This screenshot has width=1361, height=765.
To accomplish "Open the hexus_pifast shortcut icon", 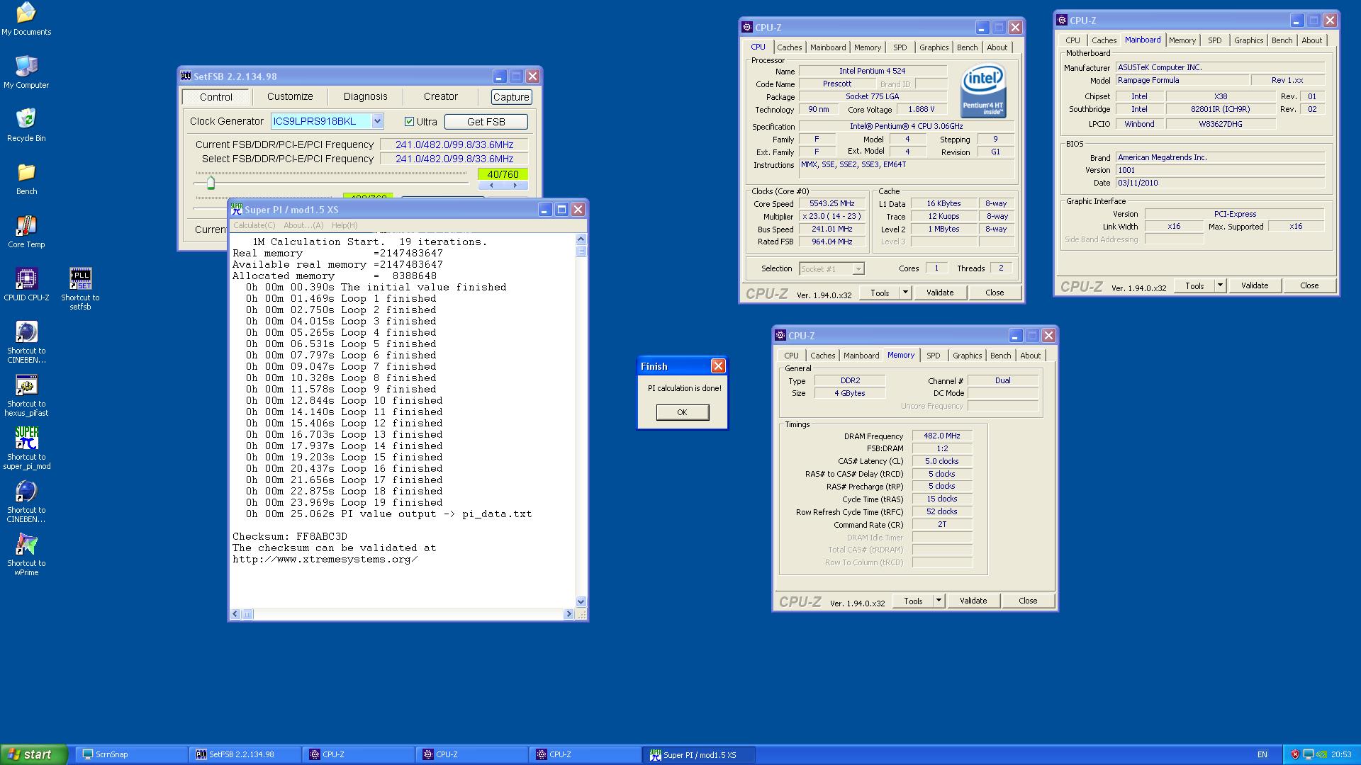I will point(26,395).
